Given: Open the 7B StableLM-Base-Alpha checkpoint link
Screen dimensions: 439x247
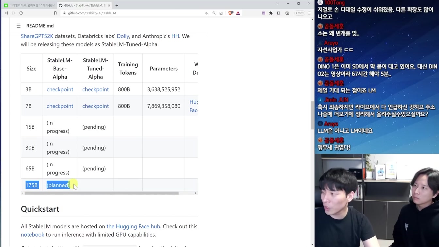Looking at the screenshot, I should click(60, 106).
